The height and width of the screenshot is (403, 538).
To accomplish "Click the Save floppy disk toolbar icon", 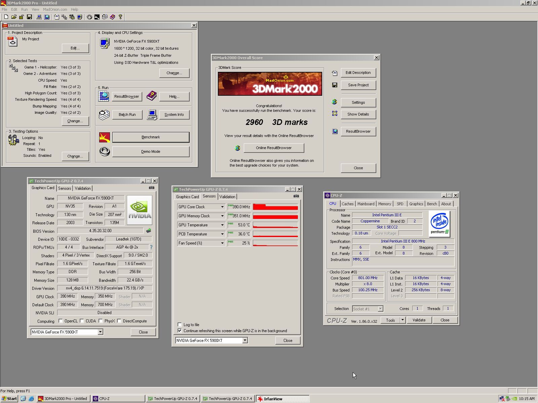I will tap(29, 17).
